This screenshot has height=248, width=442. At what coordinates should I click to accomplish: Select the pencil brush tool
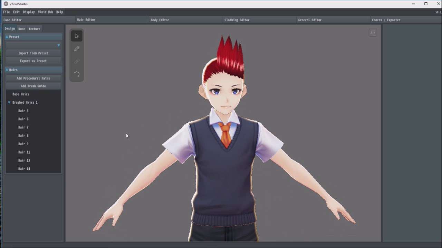pos(77,49)
